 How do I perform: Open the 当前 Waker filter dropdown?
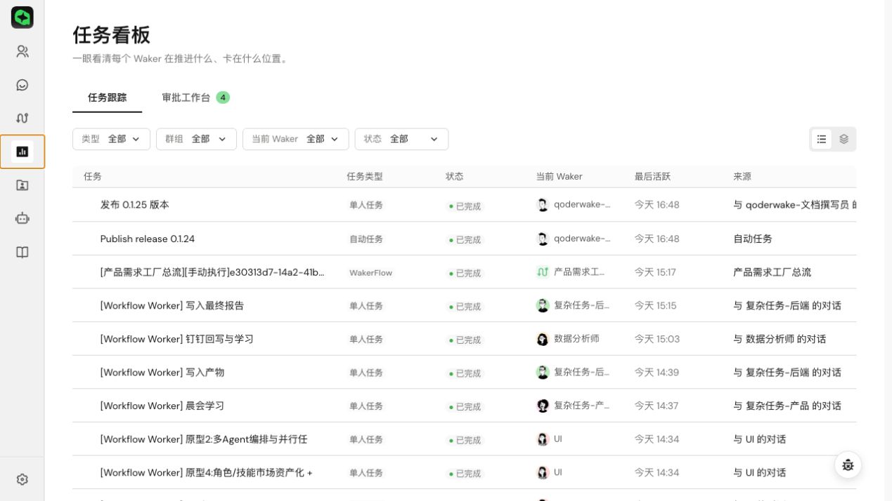pos(296,139)
